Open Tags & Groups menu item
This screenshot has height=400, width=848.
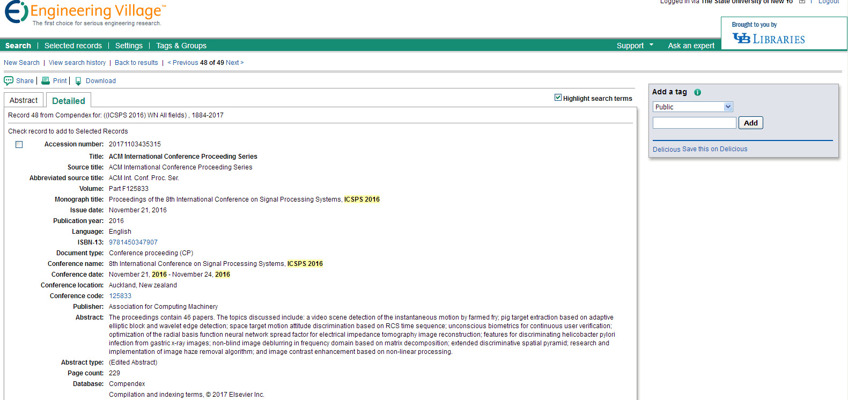tap(181, 46)
